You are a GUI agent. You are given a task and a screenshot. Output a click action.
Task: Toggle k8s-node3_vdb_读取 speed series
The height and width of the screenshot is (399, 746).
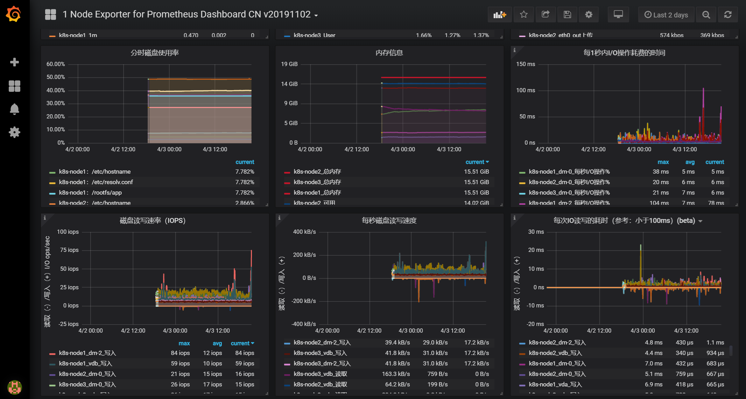click(321, 374)
